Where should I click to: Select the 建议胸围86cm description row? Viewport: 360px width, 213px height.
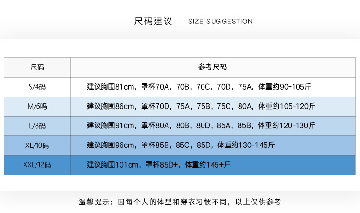[x=201, y=106]
